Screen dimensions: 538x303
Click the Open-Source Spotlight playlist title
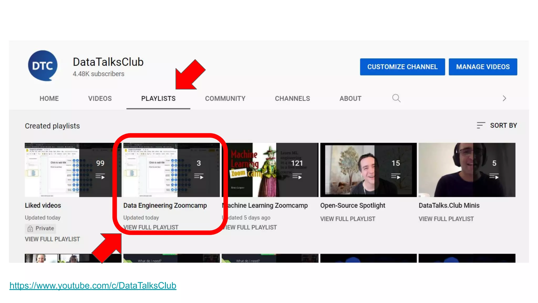pyautogui.click(x=353, y=205)
